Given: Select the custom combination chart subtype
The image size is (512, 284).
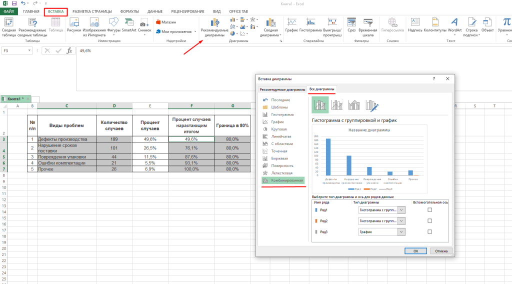Looking at the screenshot, I should [x=372, y=105].
